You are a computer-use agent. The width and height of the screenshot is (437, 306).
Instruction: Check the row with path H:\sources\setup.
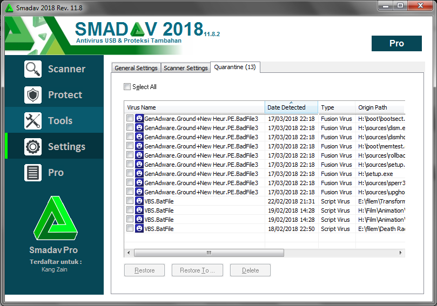pos(130,164)
